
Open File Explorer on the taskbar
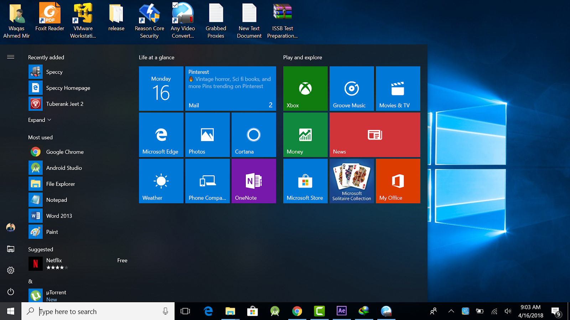tap(230, 311)
